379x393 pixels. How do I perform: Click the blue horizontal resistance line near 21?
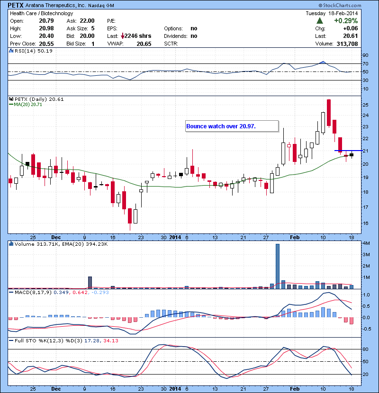[x=348, y=151]
